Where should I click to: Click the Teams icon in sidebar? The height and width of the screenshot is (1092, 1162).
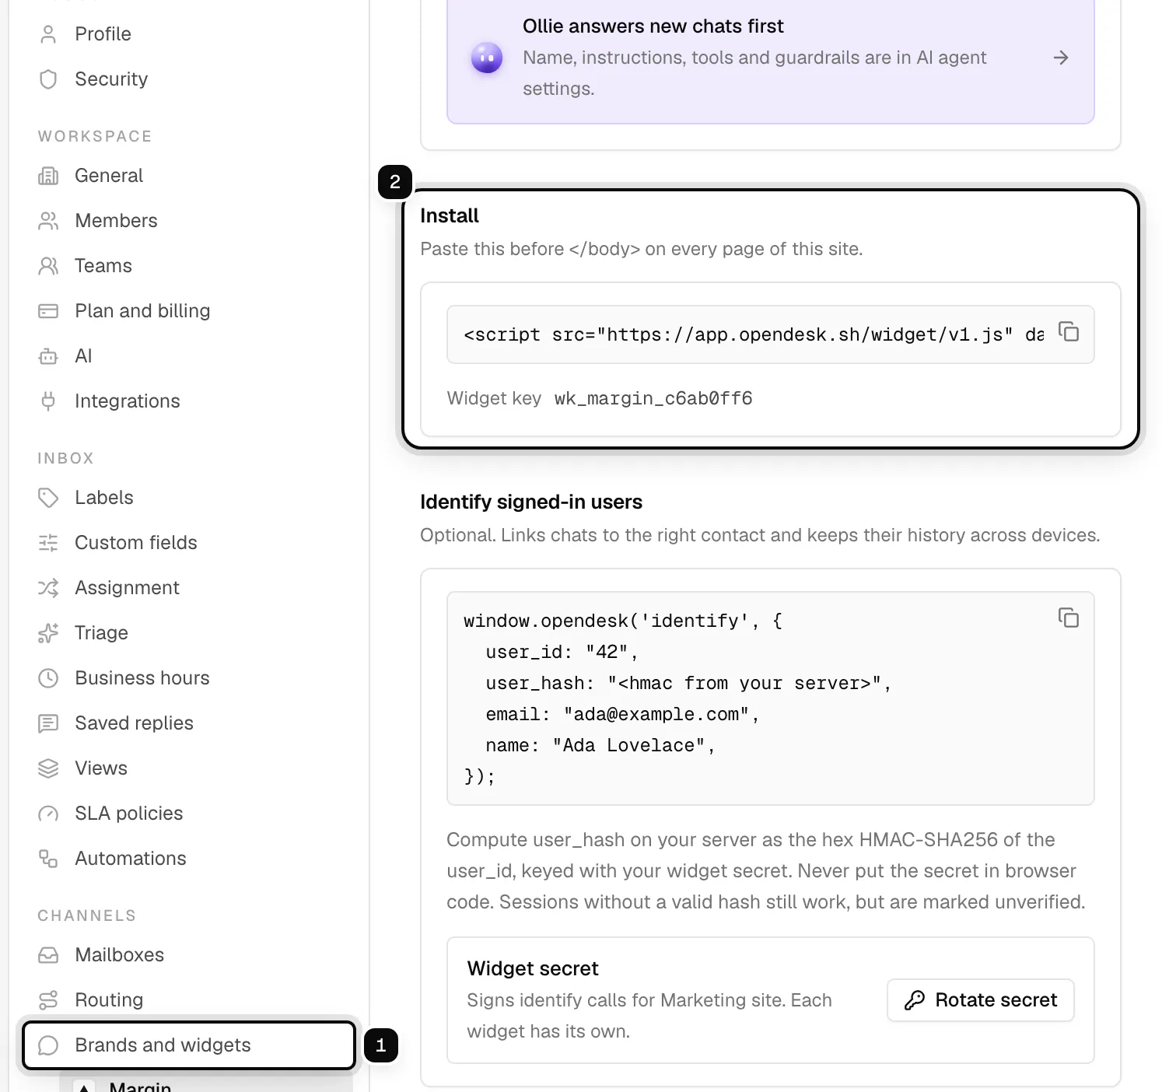(x=48, y=266)
